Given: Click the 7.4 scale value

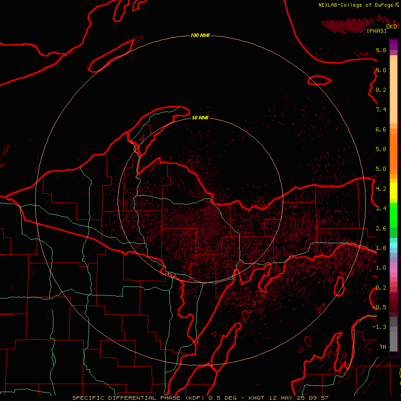Looking at the screenshot, I should tap(381, 110).
